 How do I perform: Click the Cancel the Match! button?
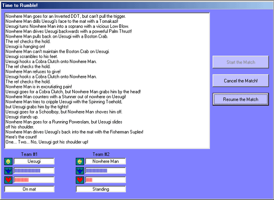241,80
